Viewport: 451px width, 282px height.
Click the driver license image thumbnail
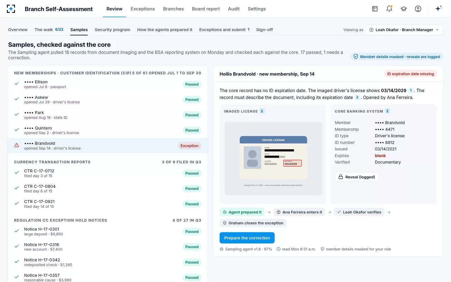[273, 159]
